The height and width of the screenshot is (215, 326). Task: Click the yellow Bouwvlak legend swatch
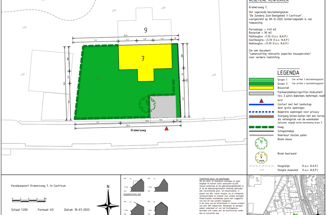[x=261, y=88]
